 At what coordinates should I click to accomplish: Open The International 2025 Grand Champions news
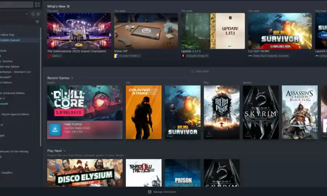click(79, 31)
